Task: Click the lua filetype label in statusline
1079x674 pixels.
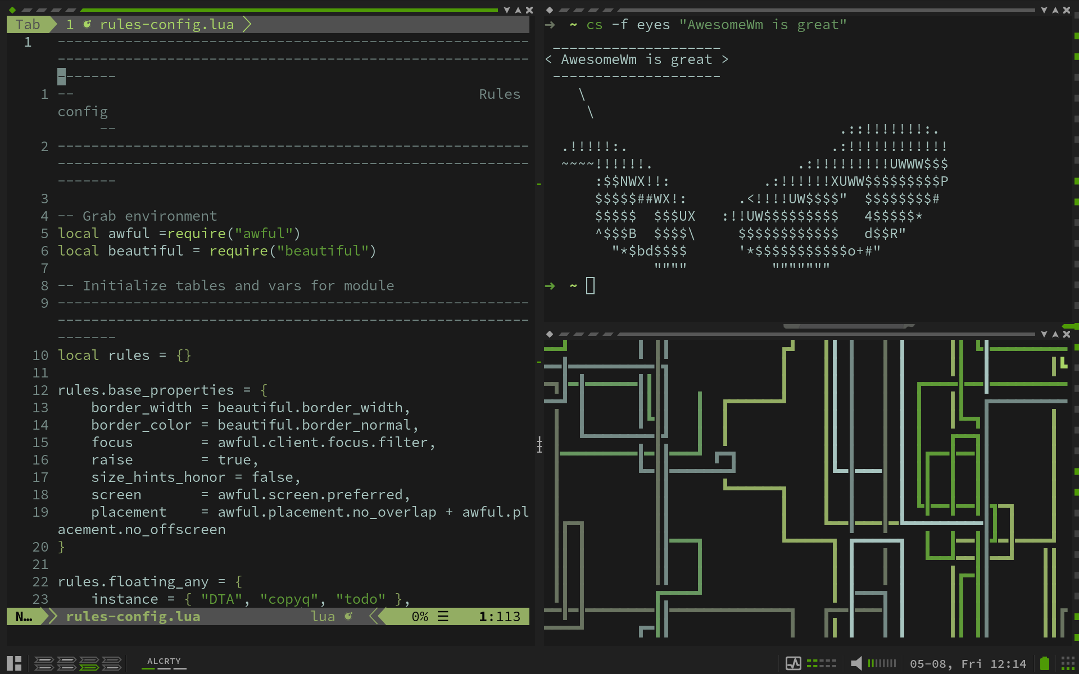Action: tap(323, 616)
